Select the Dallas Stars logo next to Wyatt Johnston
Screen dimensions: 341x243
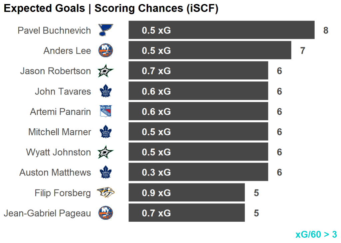tap(106, 152)
